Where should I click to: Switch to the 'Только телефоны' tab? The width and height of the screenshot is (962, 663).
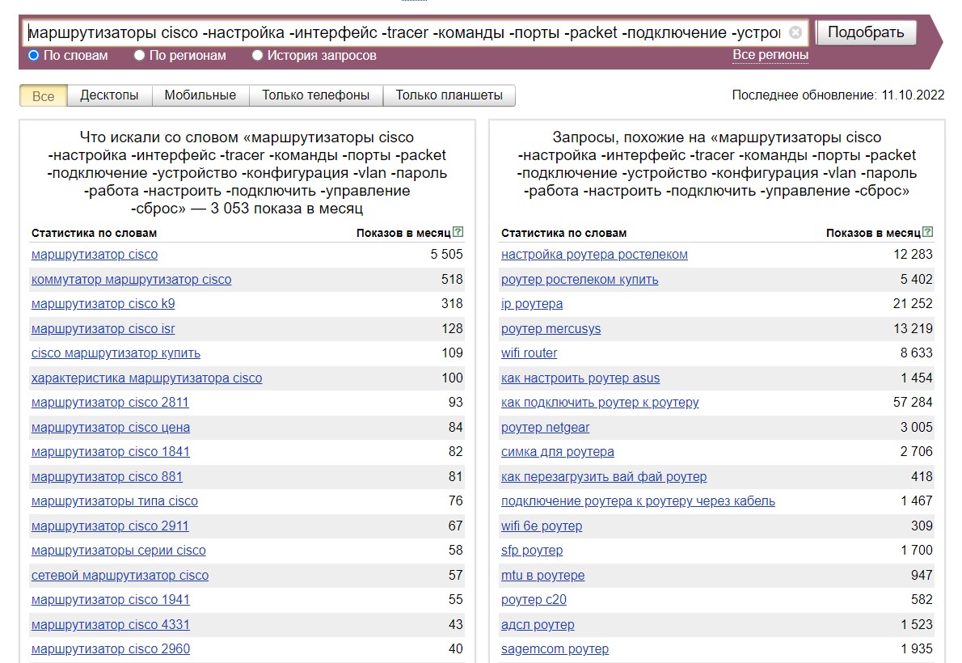pyautogui.click(x=315, y=95)
